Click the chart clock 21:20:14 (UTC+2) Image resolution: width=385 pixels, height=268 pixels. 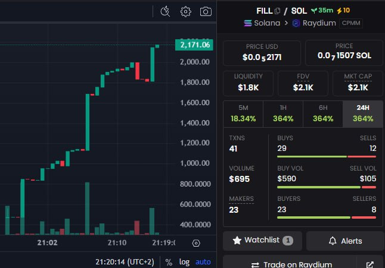coord(125,262)
